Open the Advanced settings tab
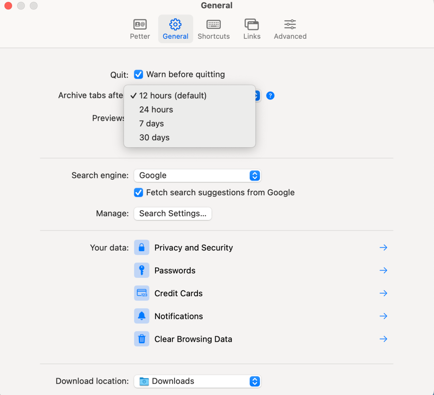The image size is (434, 395). point(290,29)
